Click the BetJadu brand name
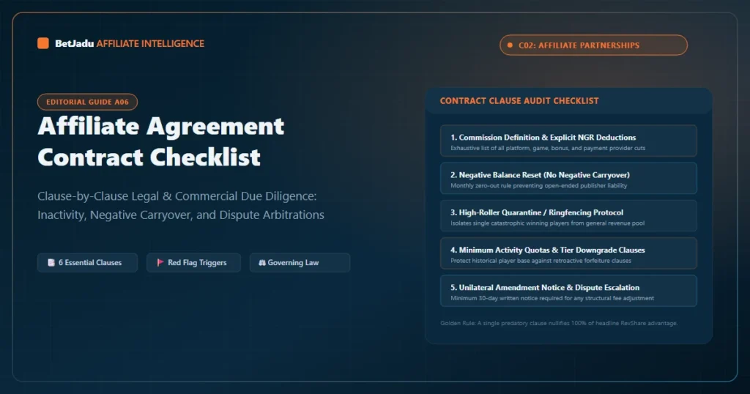Screen dimensions: 750x394 point(74,43)
